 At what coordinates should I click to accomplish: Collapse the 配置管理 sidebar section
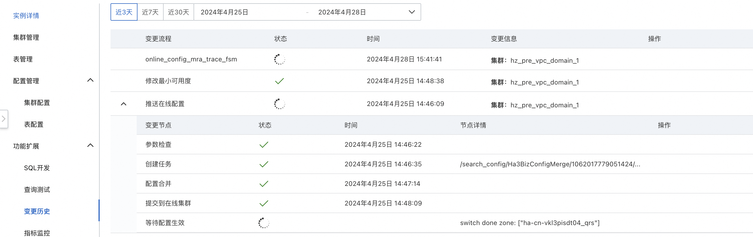[x=90, y=80]
